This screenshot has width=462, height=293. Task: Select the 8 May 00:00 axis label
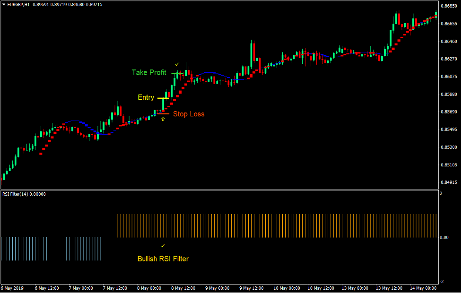pyautogui.click(x=148, y=288)
